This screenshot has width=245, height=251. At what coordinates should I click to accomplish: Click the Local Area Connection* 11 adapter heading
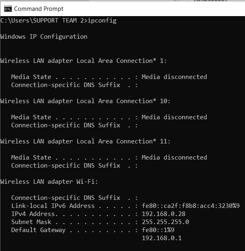tap(85, 141)
